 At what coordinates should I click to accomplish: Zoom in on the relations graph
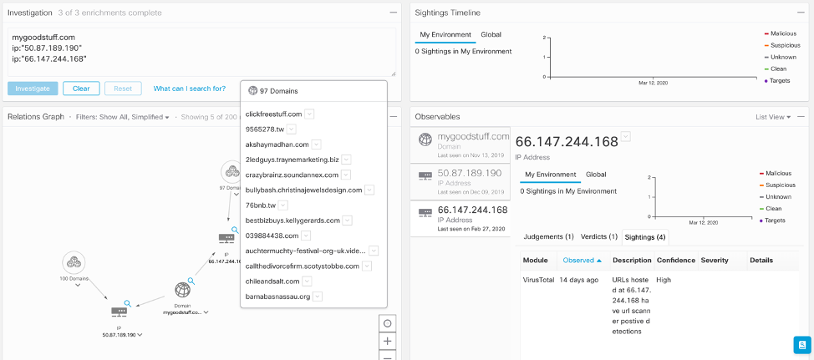point(387,341)
